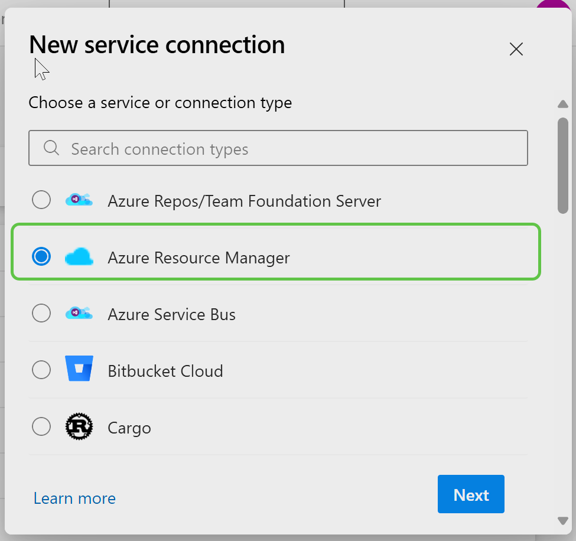Click the Bitbucket Cloud label
576x541 pixels.
(x=165, y=371)
